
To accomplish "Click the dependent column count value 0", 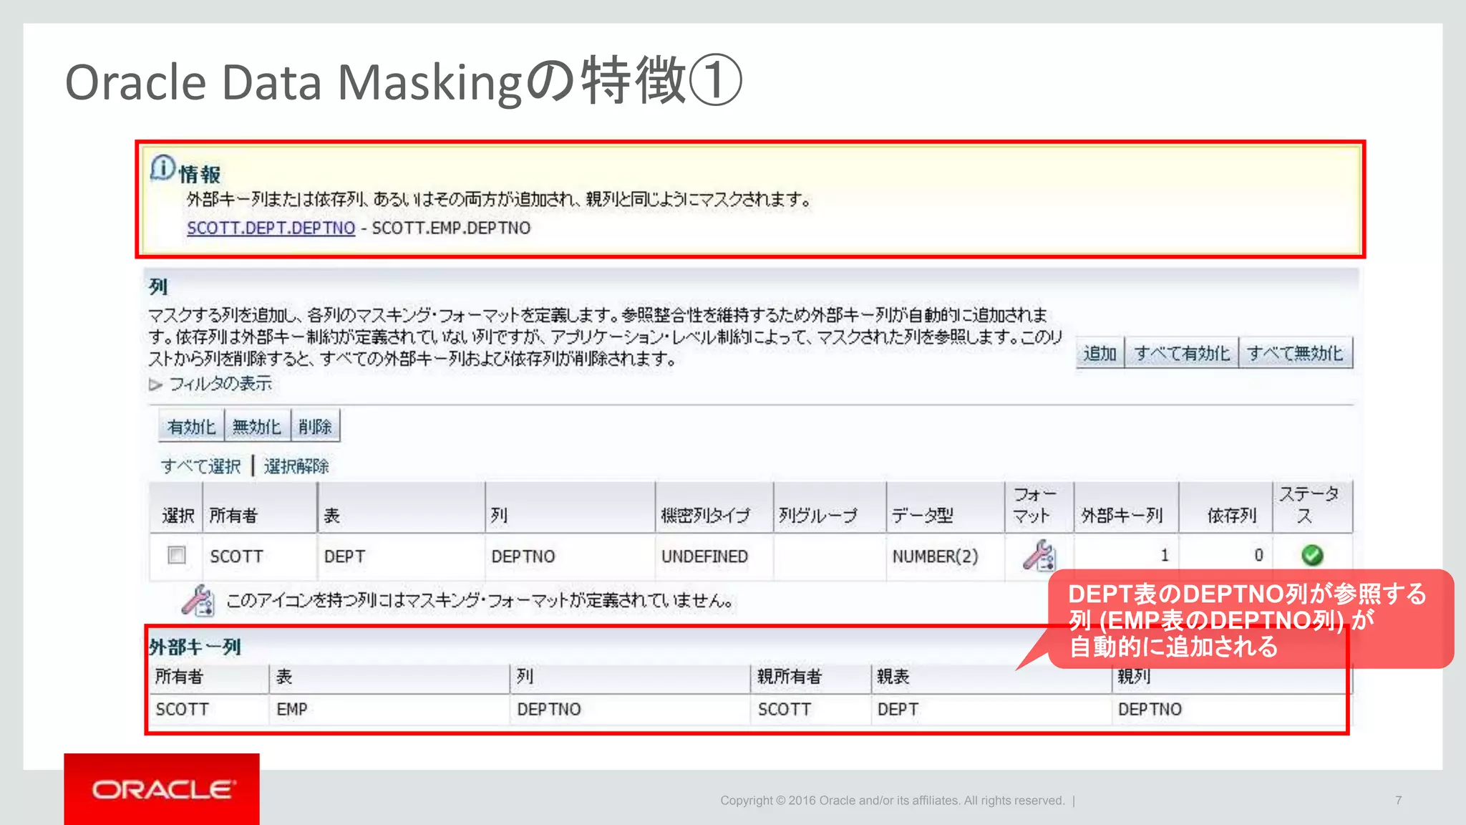I will (x=1258, y=555).
